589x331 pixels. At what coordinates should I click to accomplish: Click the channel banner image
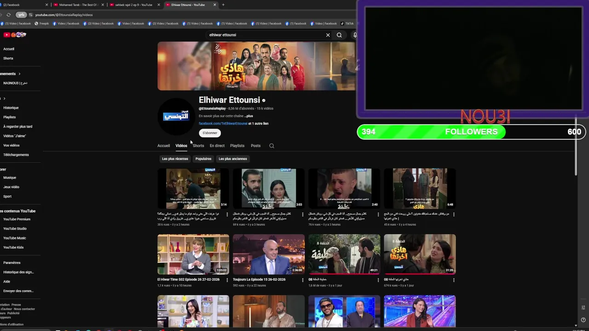(256, 66)
